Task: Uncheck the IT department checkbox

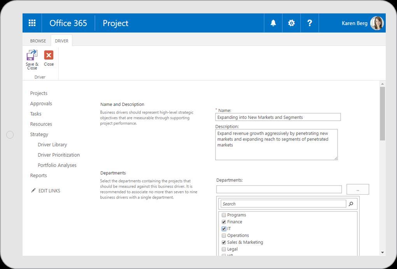Action: point(224,229)
